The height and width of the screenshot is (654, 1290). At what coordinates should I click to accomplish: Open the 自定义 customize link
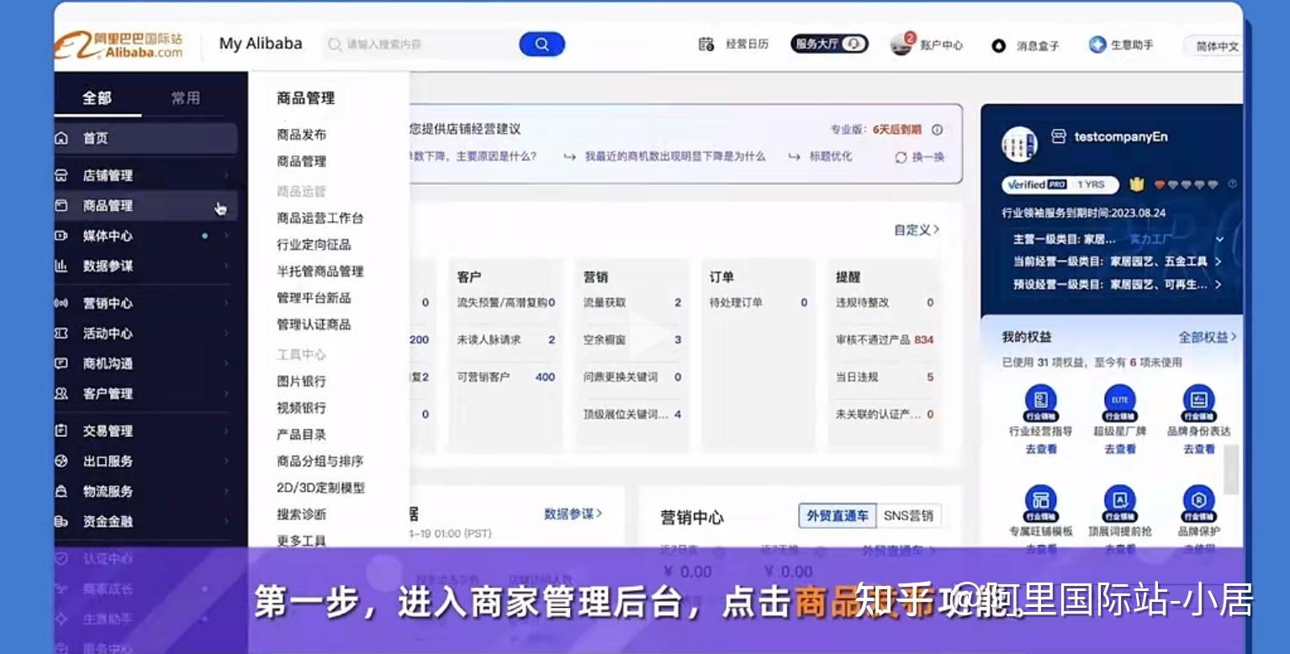pyautogui.click(x=917, y=229)
